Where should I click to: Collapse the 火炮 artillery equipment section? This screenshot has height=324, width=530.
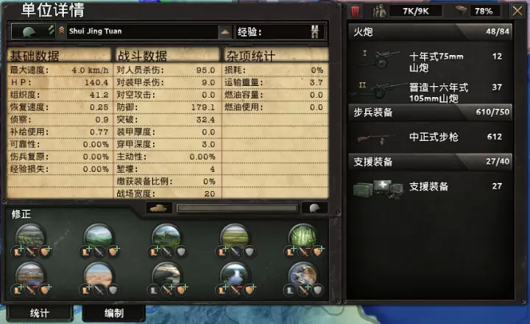point(430,32)
